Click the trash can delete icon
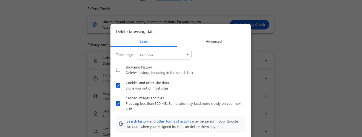 [x=96, y=61]
